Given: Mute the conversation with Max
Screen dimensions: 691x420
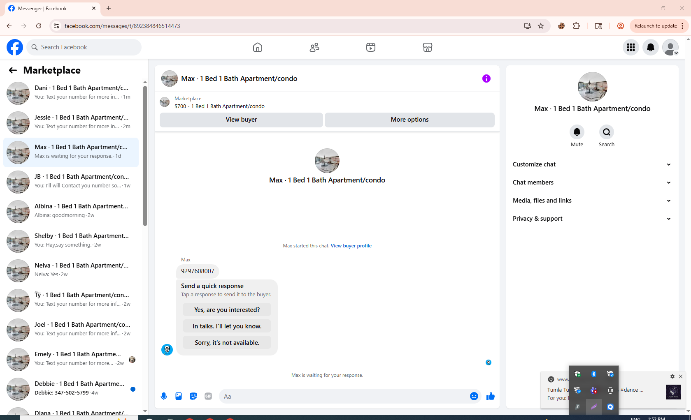Looking at the screenshot, I should point(577,132).
